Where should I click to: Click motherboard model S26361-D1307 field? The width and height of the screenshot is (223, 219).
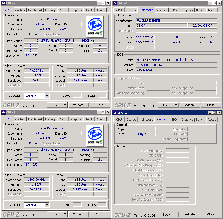click(x=202, y=25)
